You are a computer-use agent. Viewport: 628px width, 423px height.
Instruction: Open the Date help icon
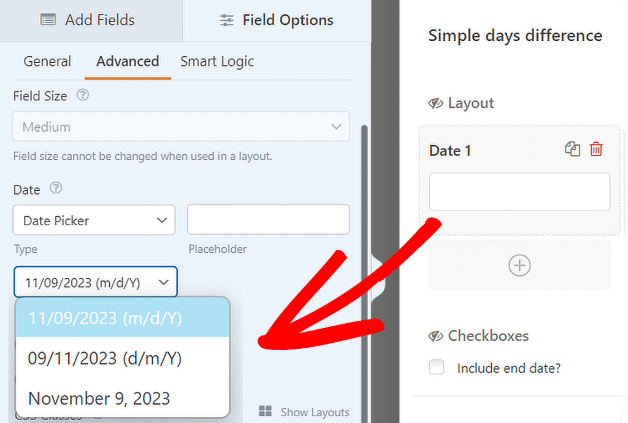coord(56,189)
